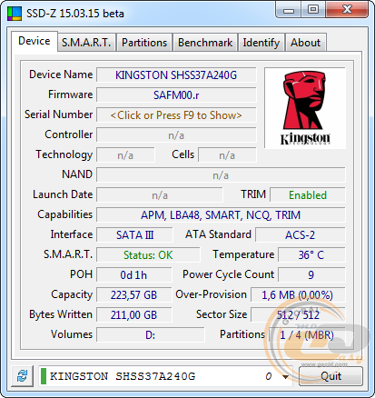
Task: Reveal serial number via Click or Press F9 field
Action: coord(176,115)
